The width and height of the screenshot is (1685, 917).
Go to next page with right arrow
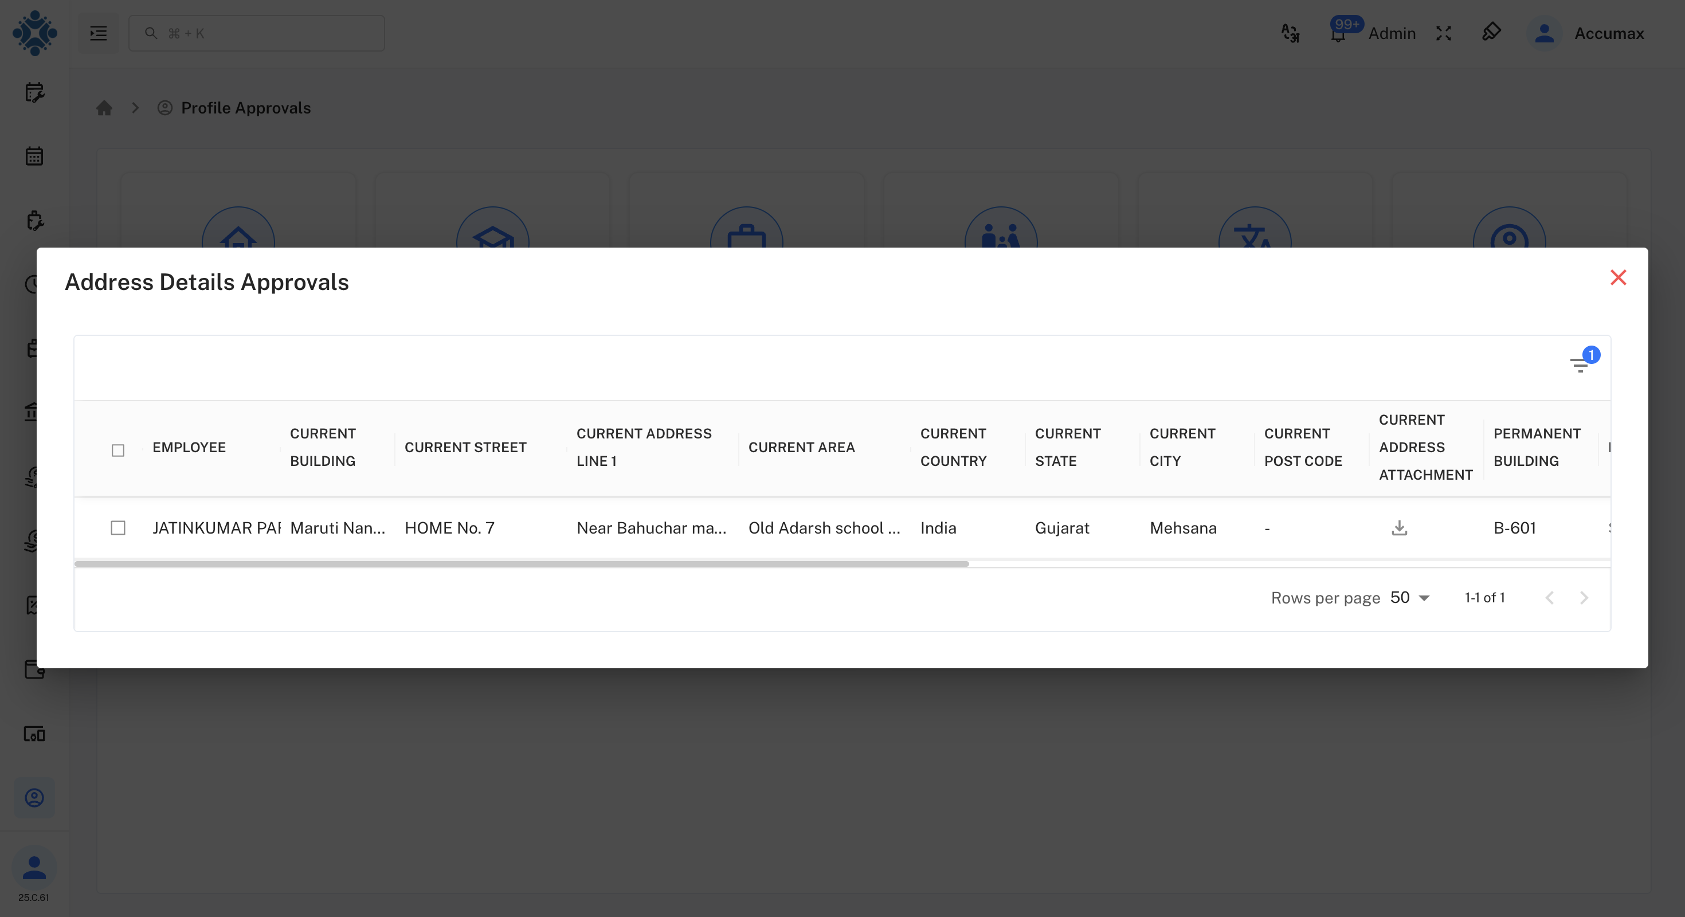click(1584, 597)
